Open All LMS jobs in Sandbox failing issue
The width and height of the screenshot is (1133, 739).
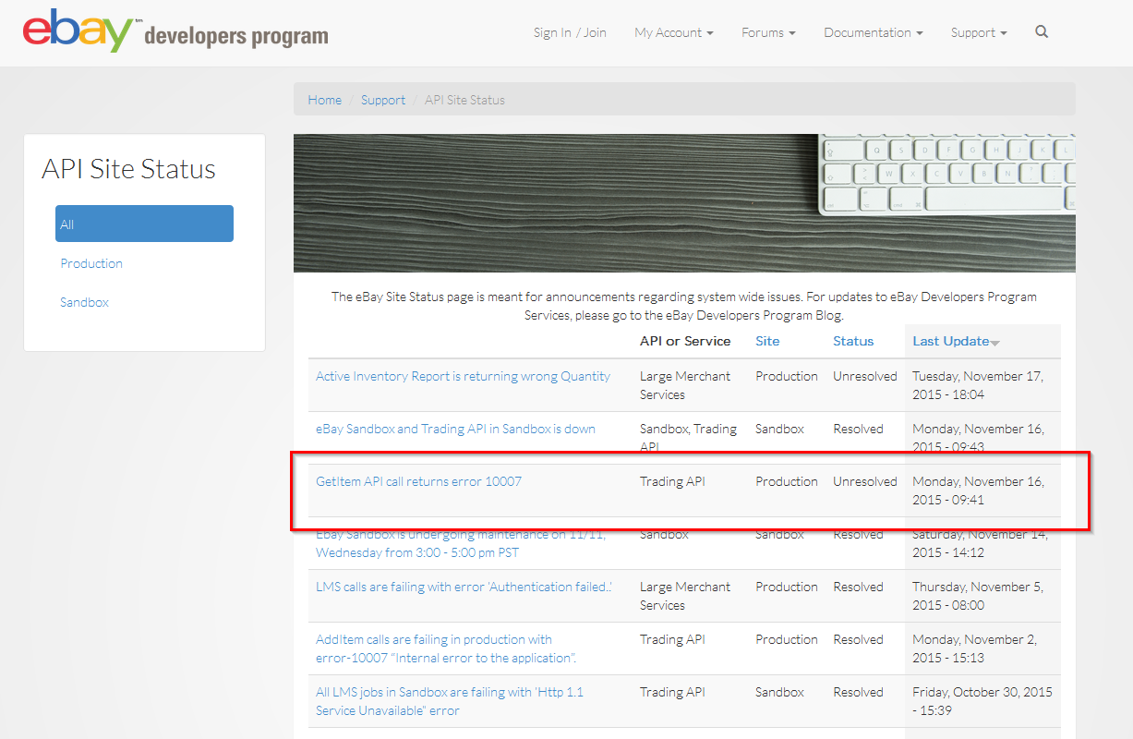coord(450,701)
